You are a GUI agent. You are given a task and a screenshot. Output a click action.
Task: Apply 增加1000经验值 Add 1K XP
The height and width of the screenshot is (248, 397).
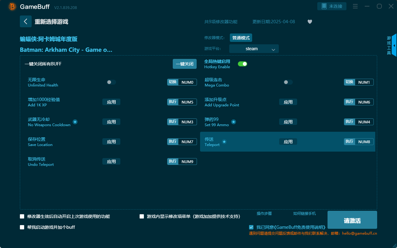point(111,102)
